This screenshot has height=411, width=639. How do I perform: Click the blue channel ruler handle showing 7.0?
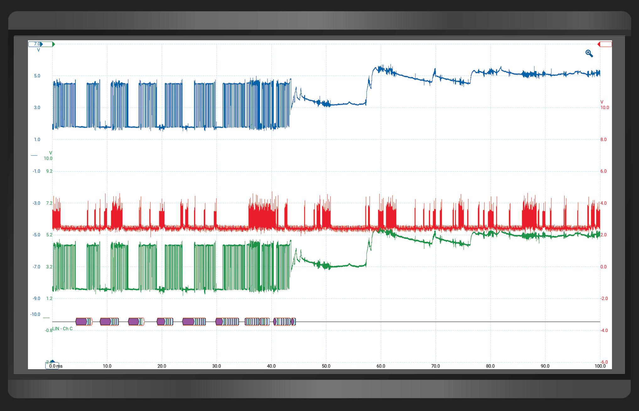coord(35,44)
